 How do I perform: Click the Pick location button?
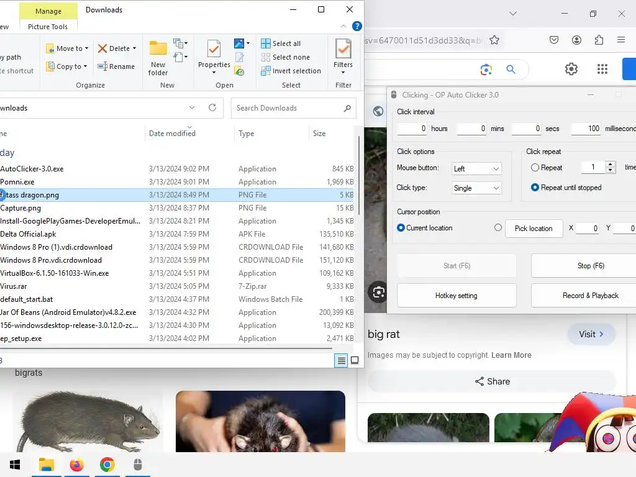(534, 229)
